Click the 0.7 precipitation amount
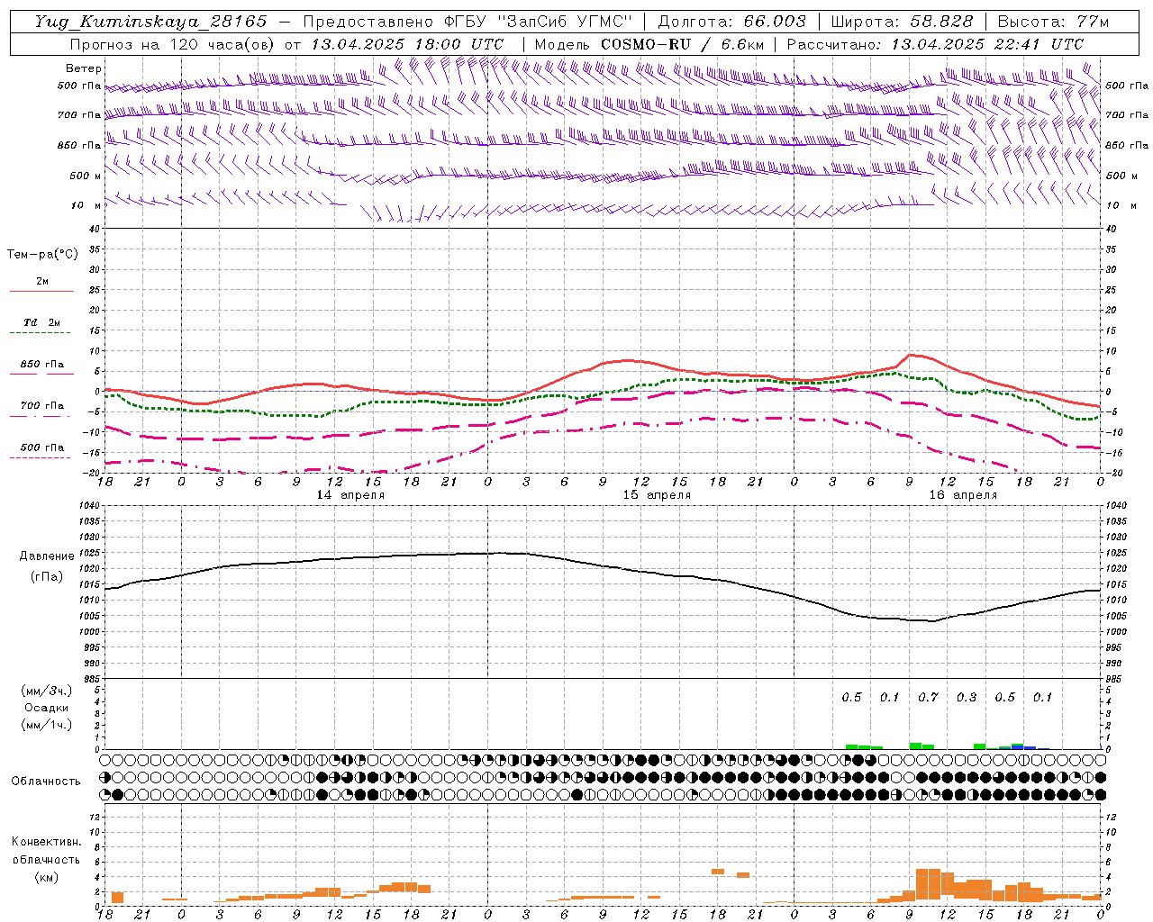 coord(928,698)
